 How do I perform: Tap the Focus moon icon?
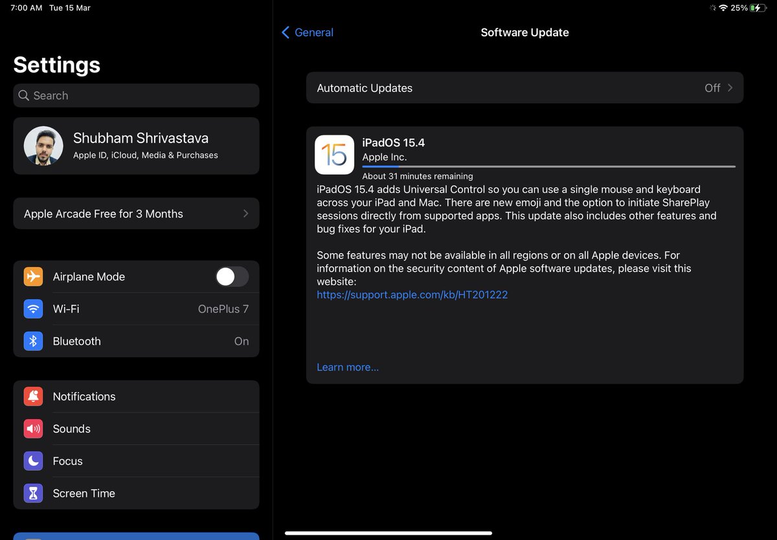[x=33, y=461]
